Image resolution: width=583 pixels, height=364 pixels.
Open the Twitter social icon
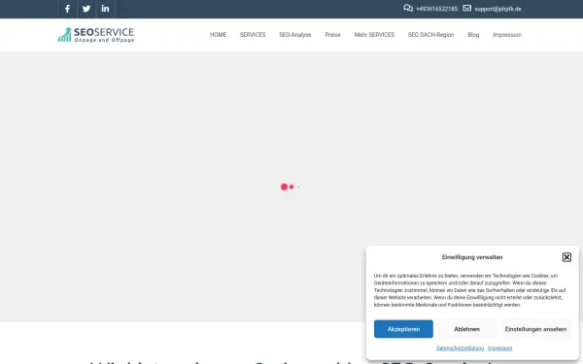point(86,9)
